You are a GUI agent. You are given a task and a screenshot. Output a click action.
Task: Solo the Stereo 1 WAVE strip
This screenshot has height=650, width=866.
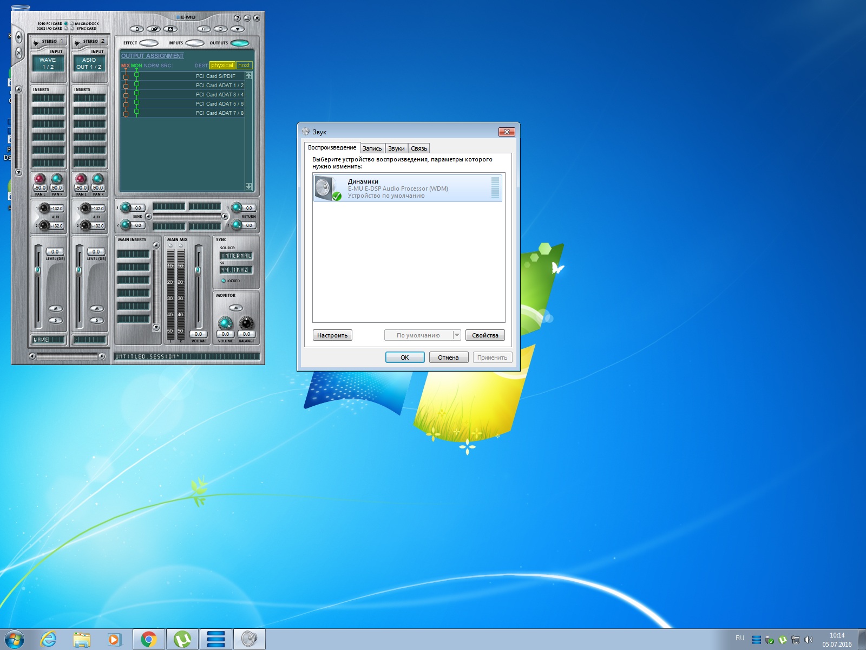[x=55, y=321]
